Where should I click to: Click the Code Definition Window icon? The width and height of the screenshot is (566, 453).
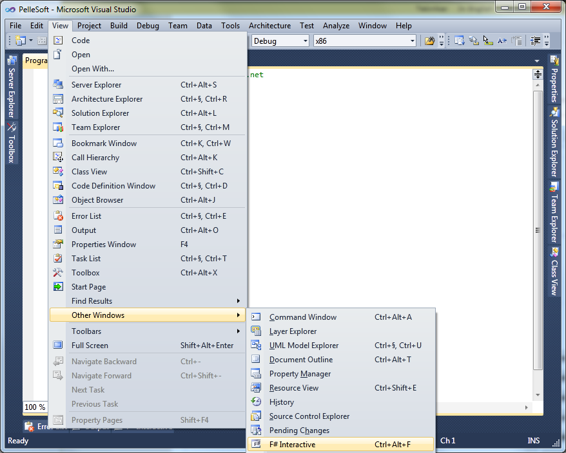click(58, 185)
